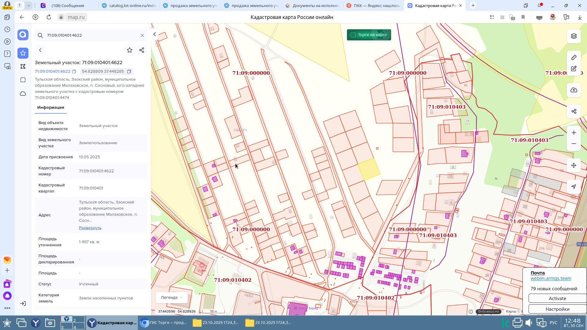Open the map layers panel
Screen dimensions: 587x330
(574, 36)
